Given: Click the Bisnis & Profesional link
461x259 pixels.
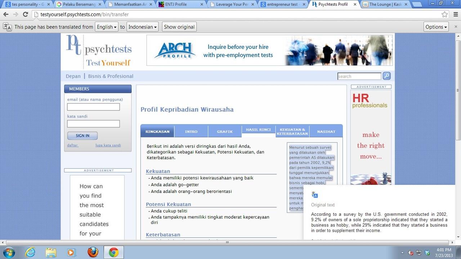Looking at the screenshot, I should click(111, 76).
